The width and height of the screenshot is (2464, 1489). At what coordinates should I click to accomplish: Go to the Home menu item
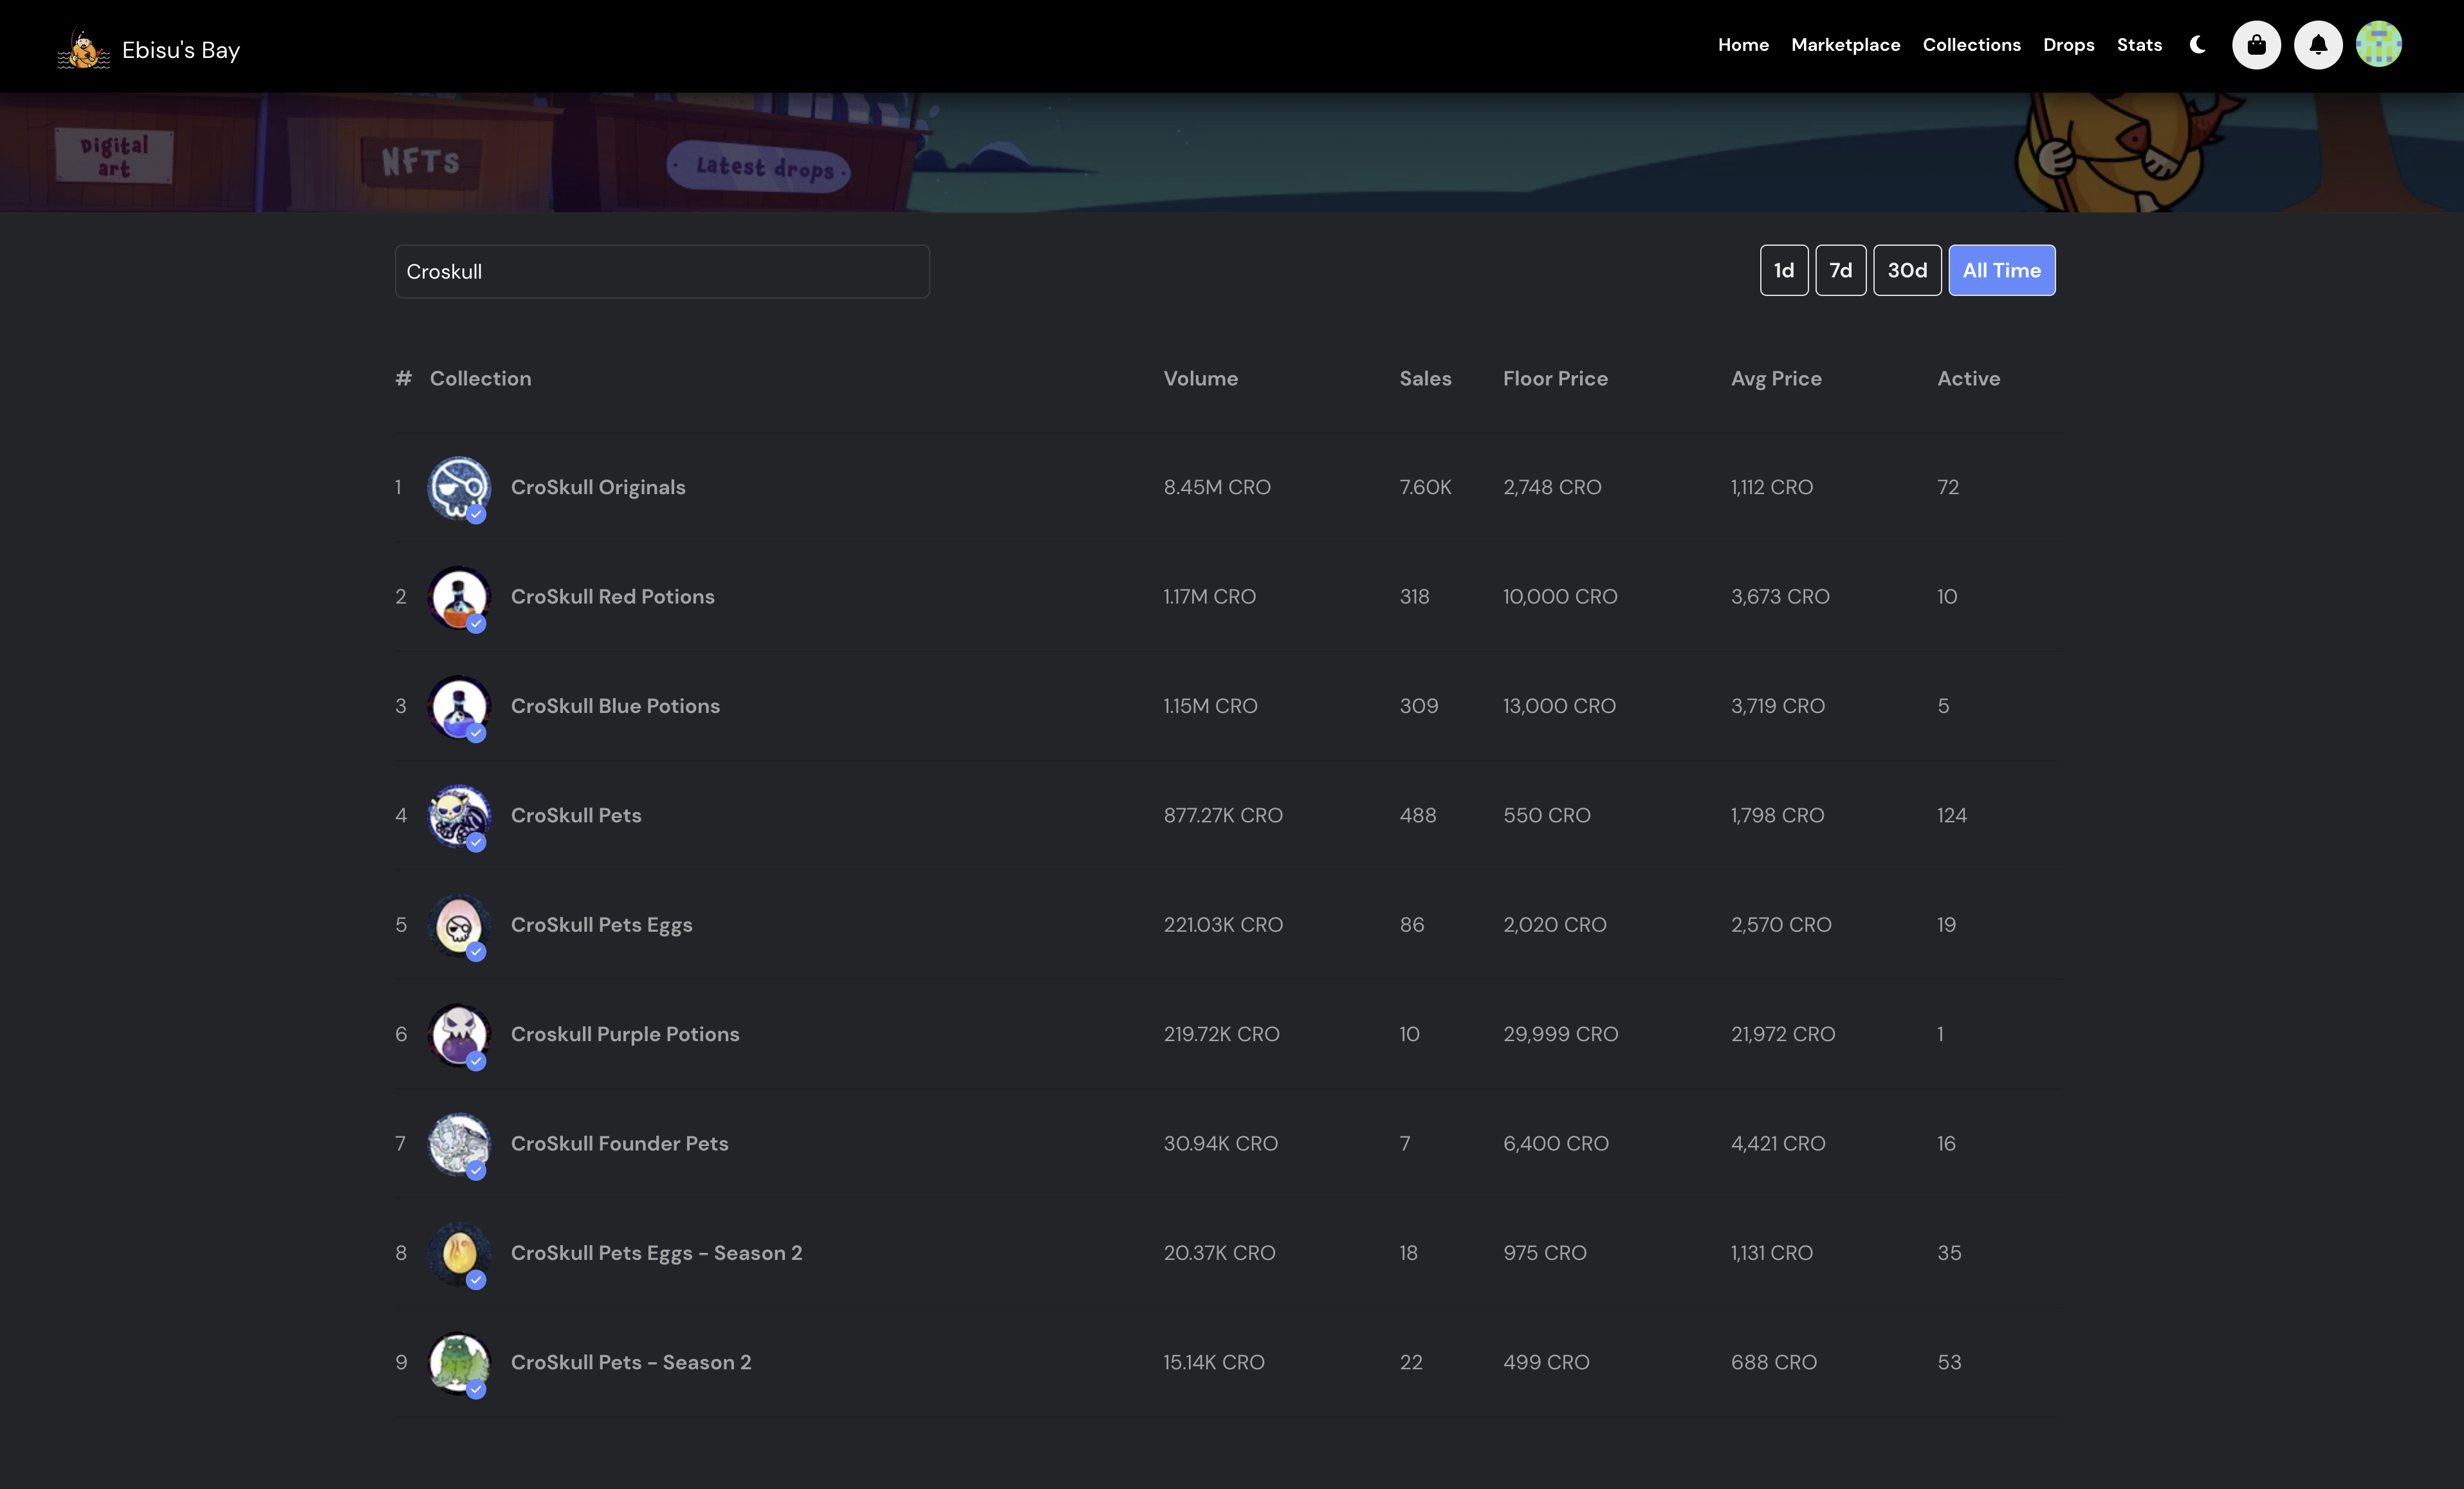coord(1743,45)
